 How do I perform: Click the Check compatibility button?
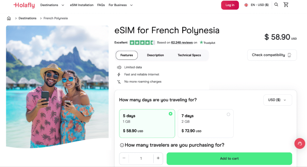click(x=272, y=55)
